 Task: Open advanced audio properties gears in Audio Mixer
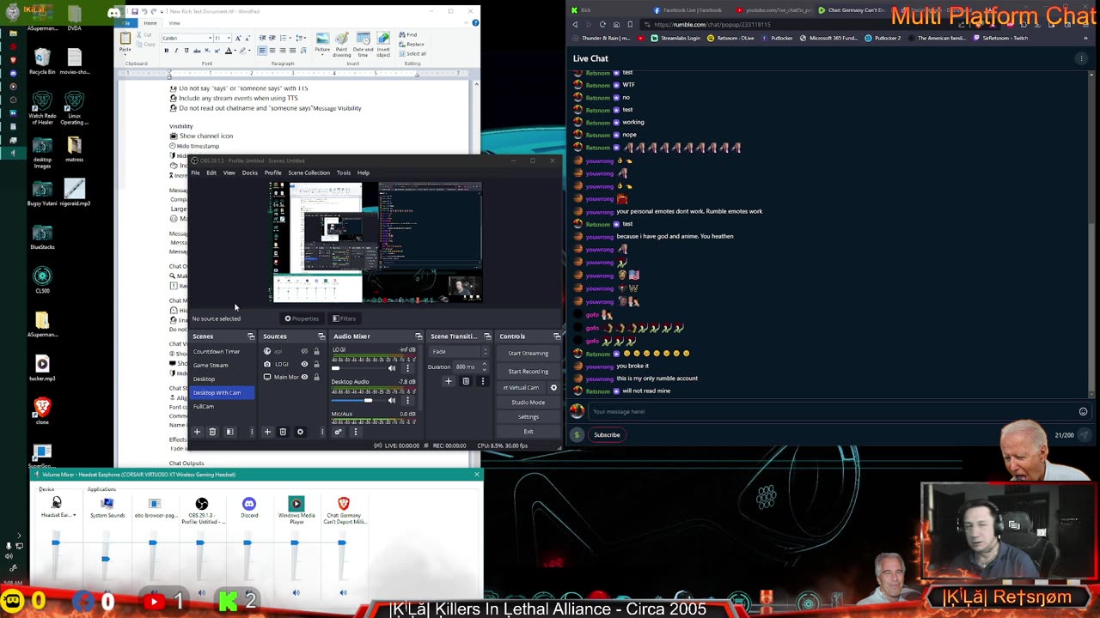pos(339,432)
